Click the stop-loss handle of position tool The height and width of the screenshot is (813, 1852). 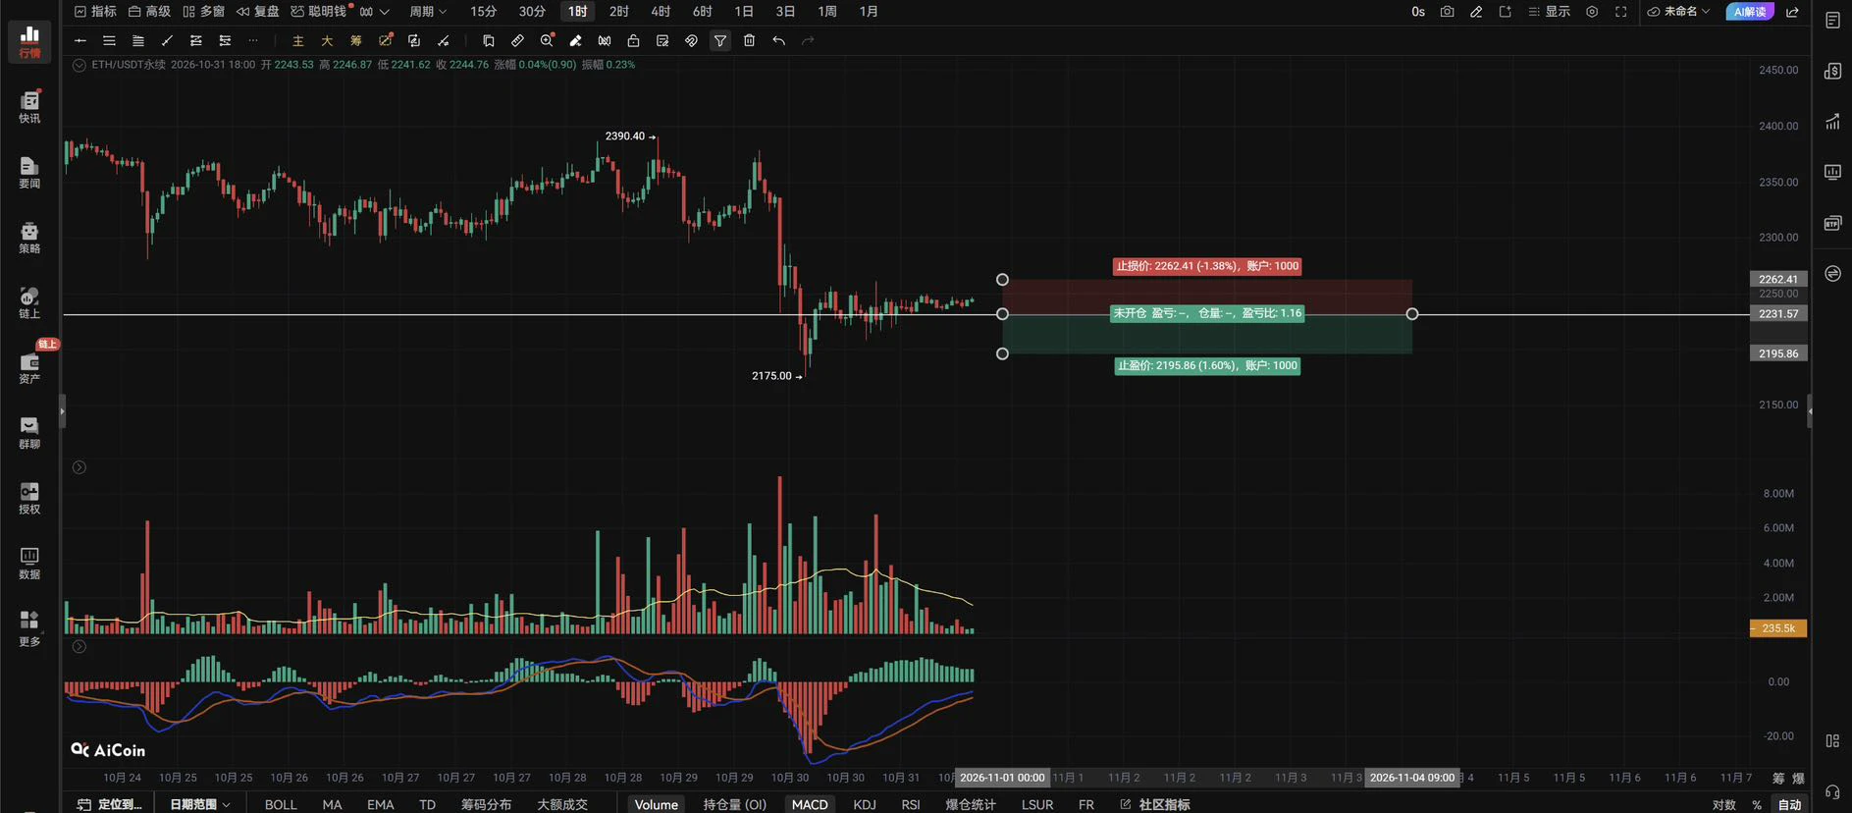click(x=1002, y=280)
